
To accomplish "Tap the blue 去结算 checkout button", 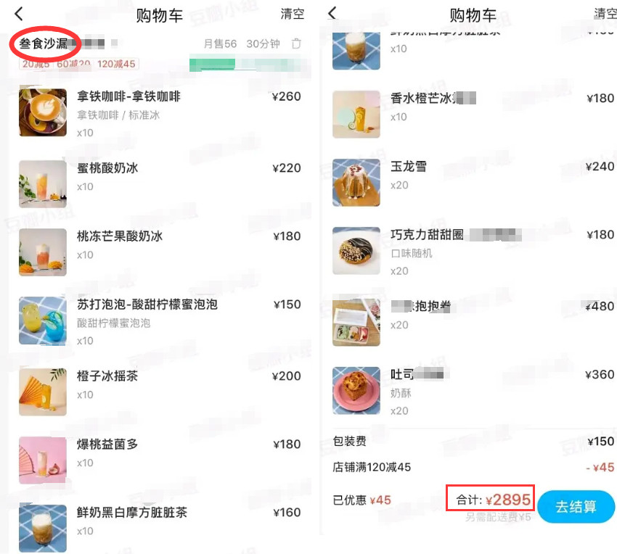I will click(576, 506).
